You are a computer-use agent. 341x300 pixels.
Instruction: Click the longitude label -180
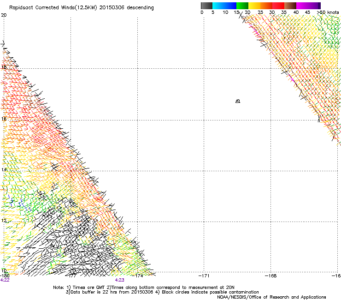click(x=5, y=276)
